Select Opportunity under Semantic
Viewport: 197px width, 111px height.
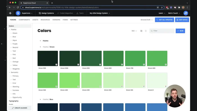point(17,97)
